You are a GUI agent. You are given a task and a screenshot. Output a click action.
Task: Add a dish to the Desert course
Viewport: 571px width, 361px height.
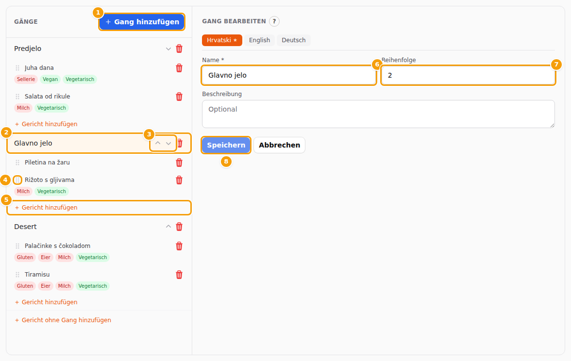click(46, 302)
